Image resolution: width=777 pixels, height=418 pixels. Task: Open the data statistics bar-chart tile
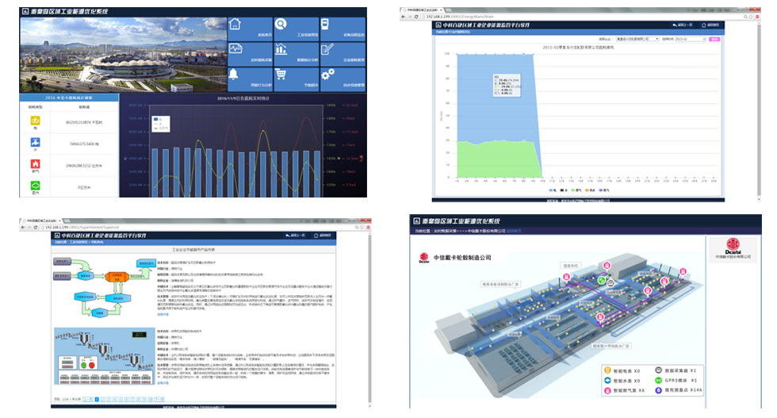point(295,53)
